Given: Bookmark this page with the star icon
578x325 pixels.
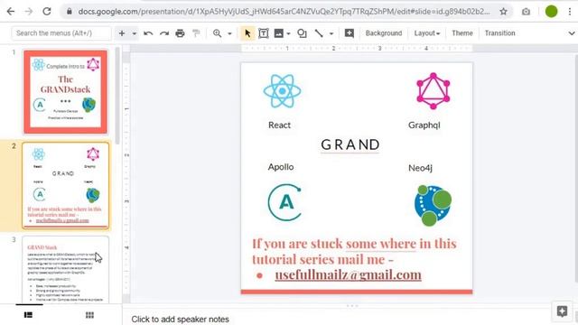Looking at the screenshot, I should point(504,12).
